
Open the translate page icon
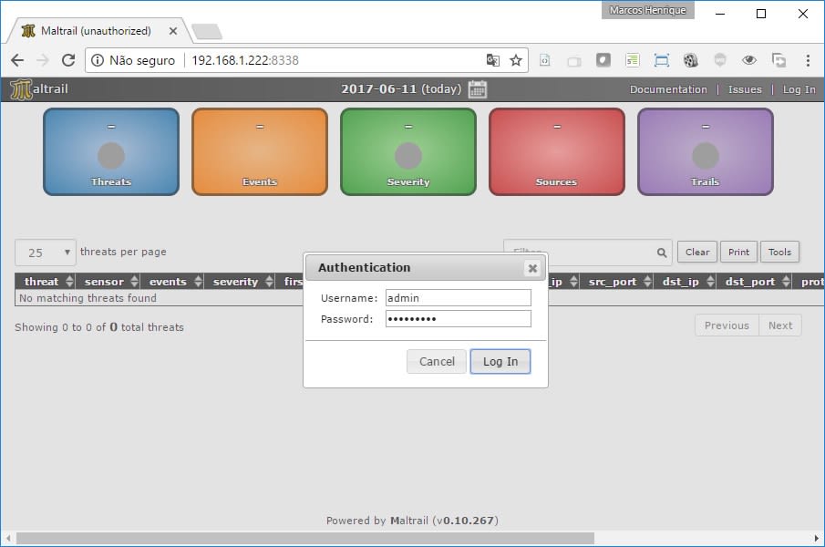(x=492, y=60)
